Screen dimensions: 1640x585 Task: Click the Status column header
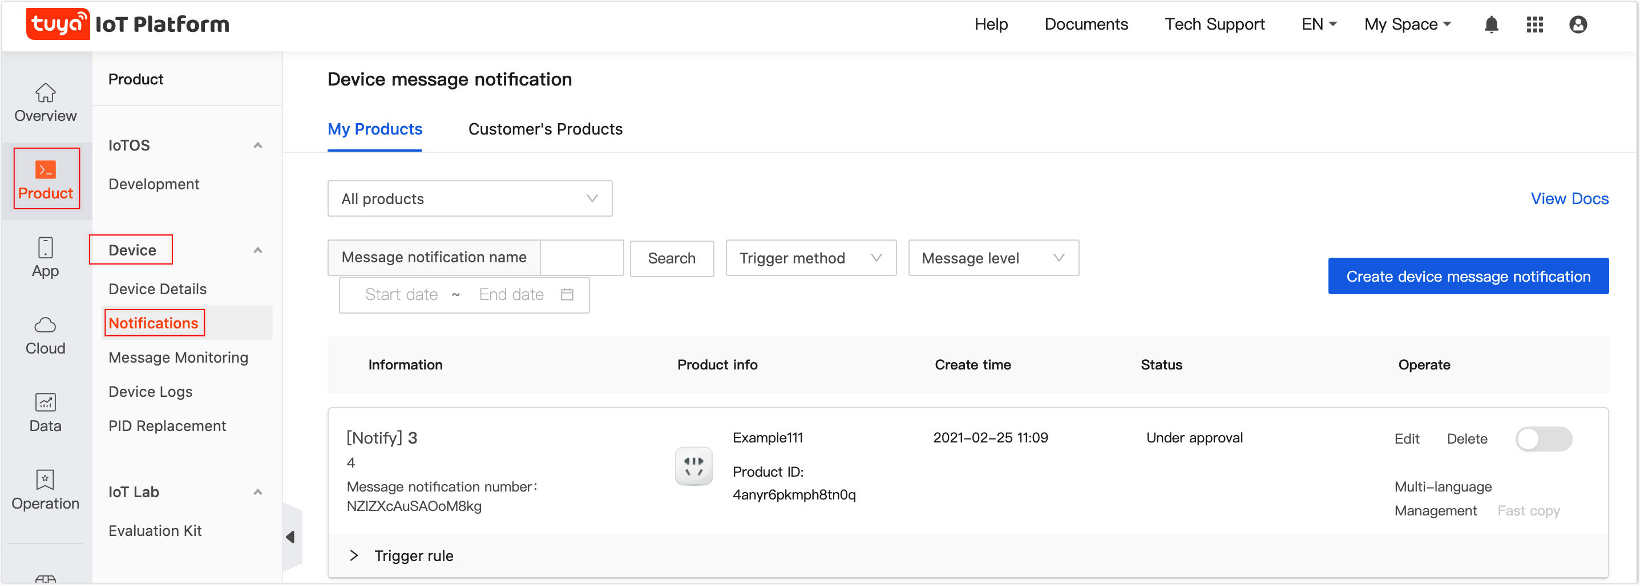point(1161,364)
